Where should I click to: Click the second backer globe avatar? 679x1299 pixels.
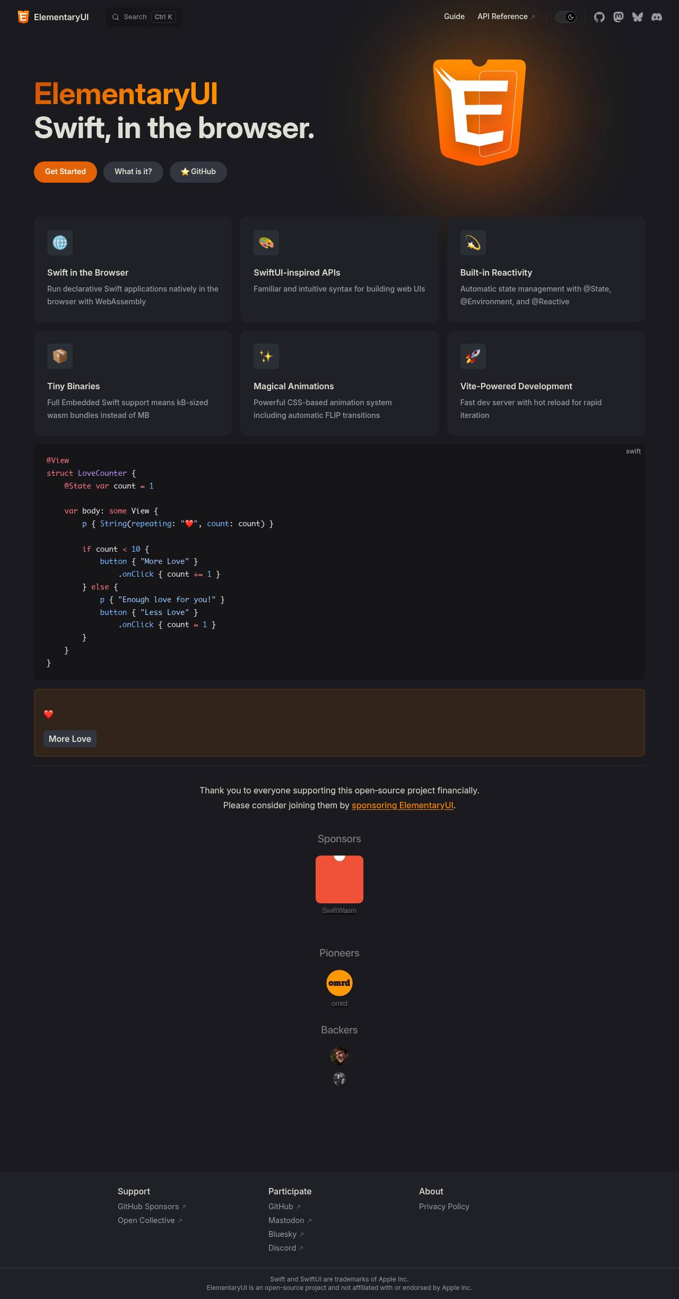339,1079
